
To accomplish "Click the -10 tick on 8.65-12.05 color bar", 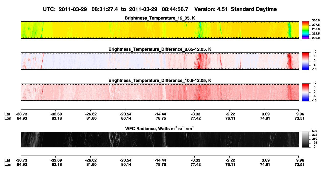I will pos(314,69).
